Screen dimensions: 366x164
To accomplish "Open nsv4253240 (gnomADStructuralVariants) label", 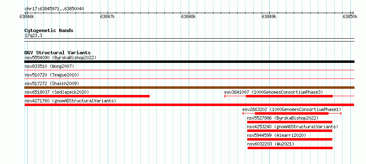I will pos(292,127).
